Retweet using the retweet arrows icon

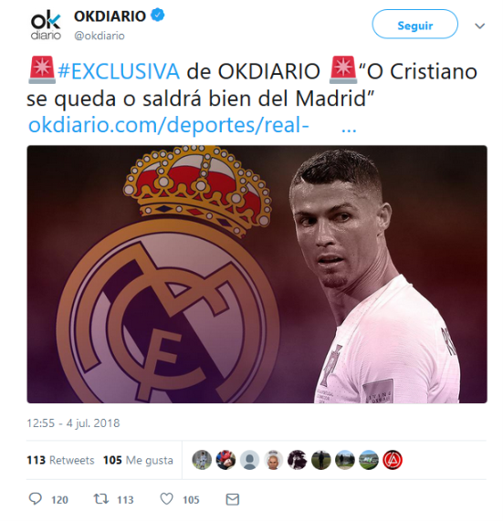pyautogui.click(x=100, y=499)
